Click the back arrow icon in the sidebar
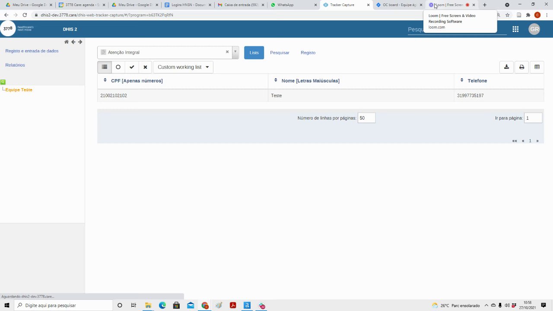553x311 pixels. coord(73,42)
